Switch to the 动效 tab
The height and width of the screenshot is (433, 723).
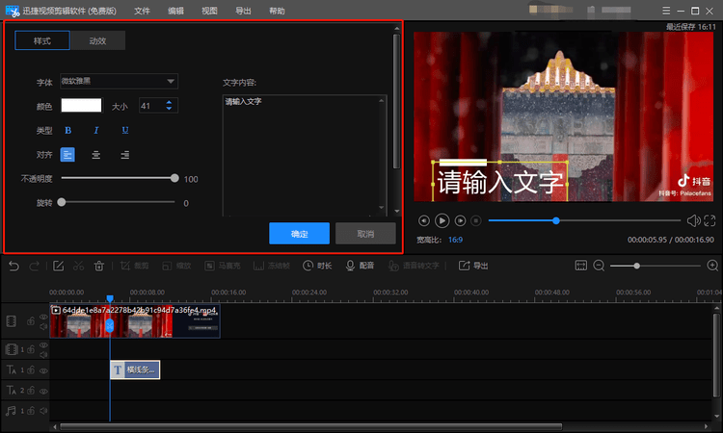click(x=97, y=40)
